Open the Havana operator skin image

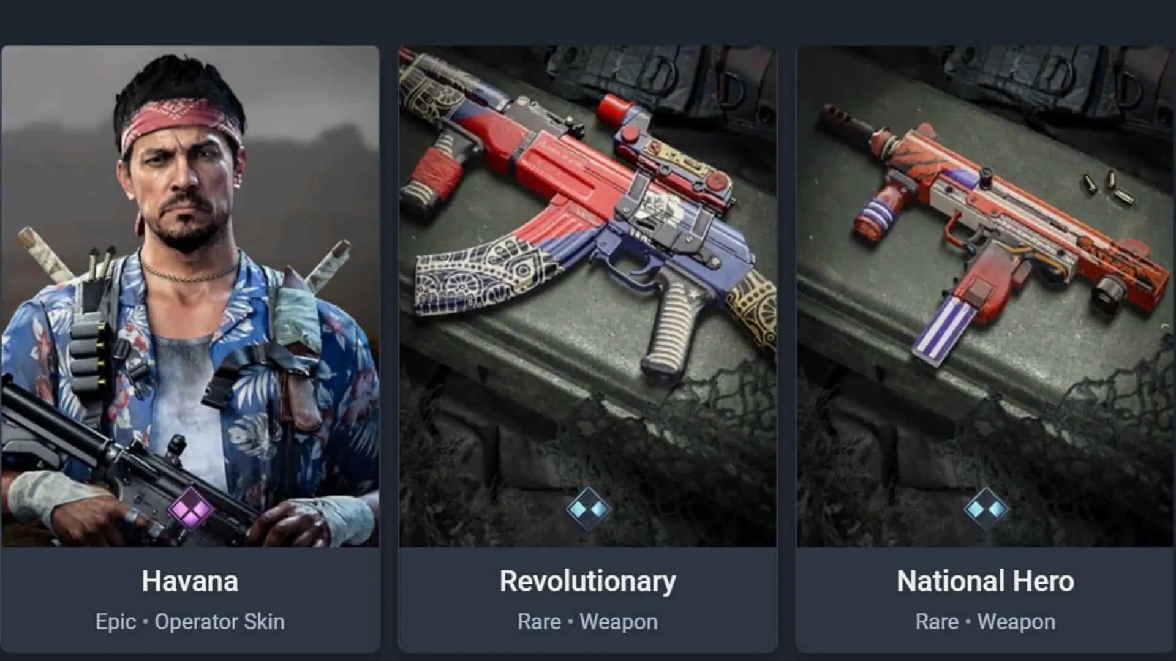190,296
